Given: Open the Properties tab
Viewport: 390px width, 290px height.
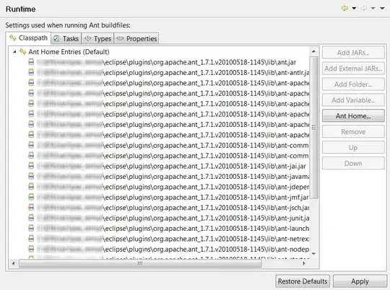Looking at the screenshot, I should pyautogui.click(x=136, y=38).
